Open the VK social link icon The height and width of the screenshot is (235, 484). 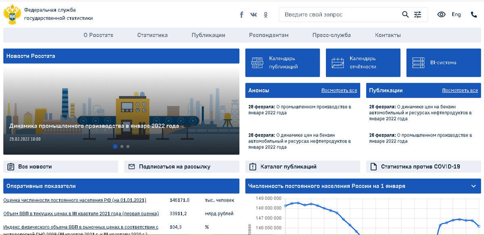coord(253,15)
